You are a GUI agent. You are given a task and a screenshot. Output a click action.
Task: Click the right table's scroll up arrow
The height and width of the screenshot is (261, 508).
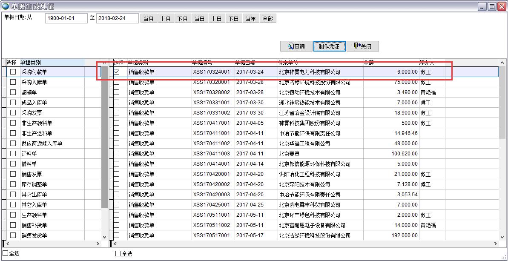pos(502,63)
